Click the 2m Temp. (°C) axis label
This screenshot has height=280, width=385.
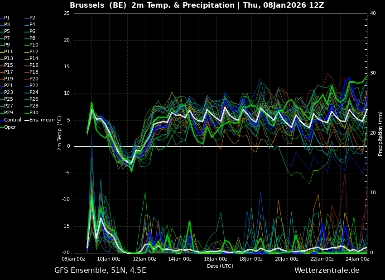[x=60, y=133]
